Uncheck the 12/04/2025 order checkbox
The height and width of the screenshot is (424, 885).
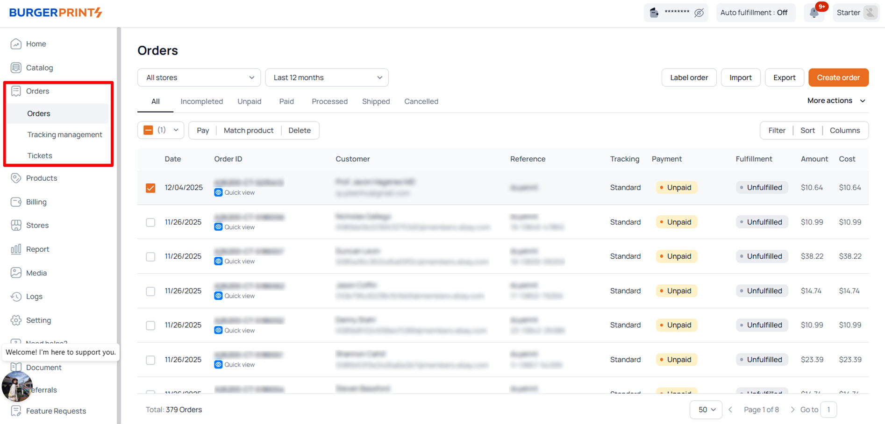pos(150,188)
